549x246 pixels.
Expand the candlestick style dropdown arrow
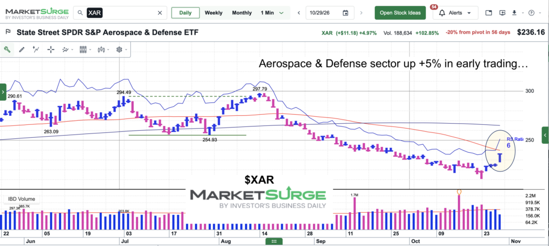[x=108, y=50]
